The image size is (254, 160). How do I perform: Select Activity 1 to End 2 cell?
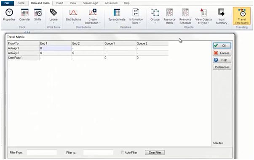88,48
